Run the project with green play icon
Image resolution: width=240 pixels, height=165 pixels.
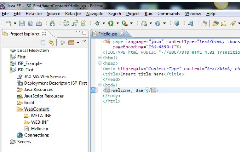(x=111, y=24)
